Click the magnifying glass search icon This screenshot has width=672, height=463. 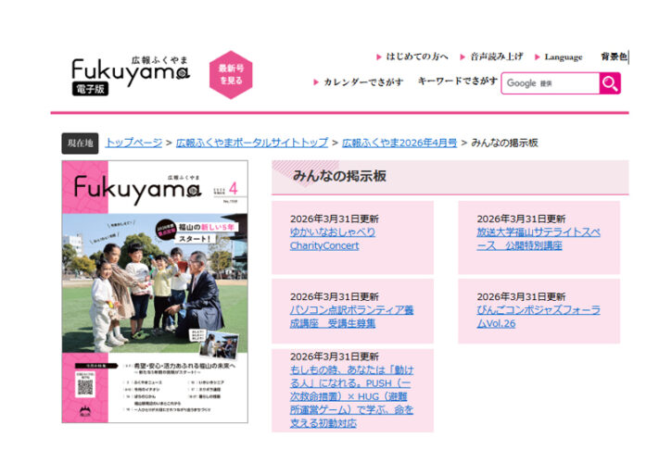pos(609,83)
